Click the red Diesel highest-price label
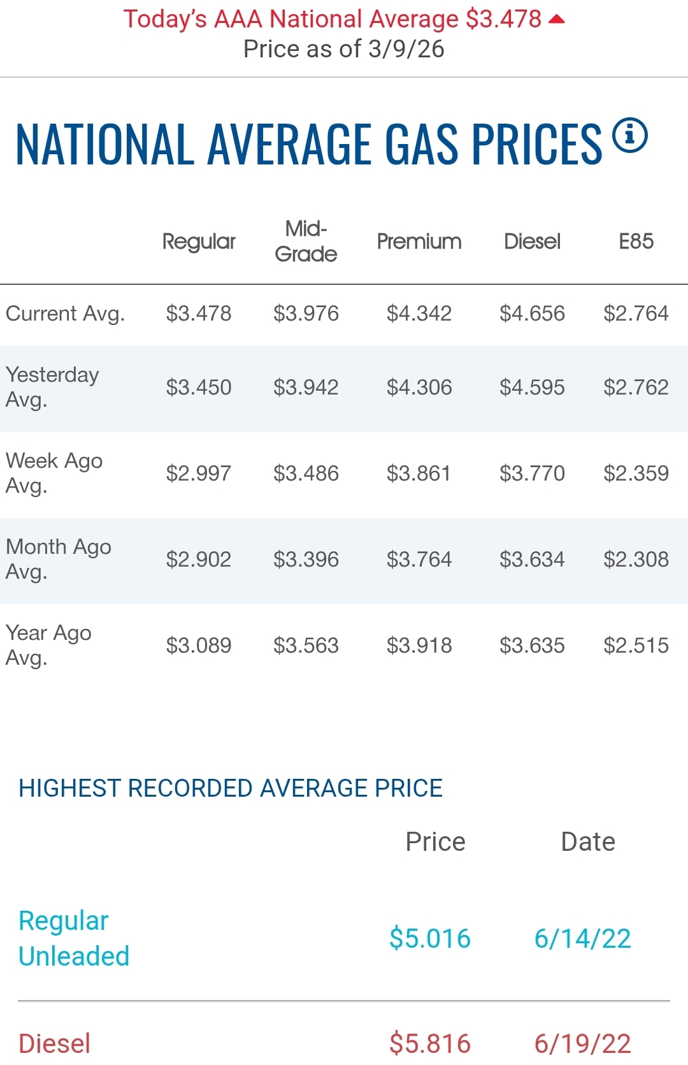 coord(55,1043)
